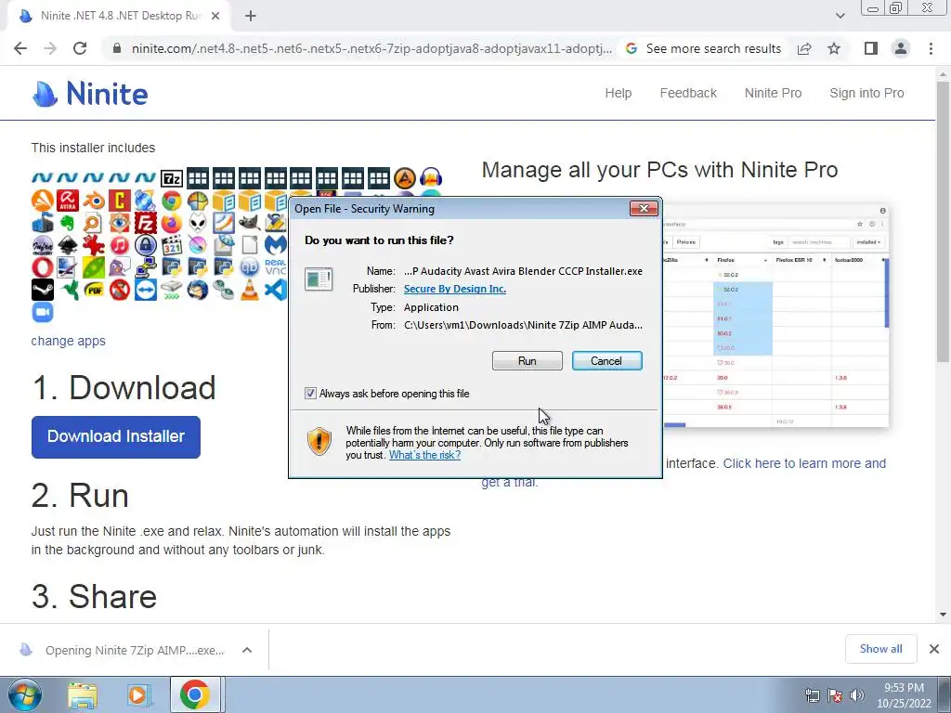Click the Pidgin purple bird icon

click(x=120, y=267)
